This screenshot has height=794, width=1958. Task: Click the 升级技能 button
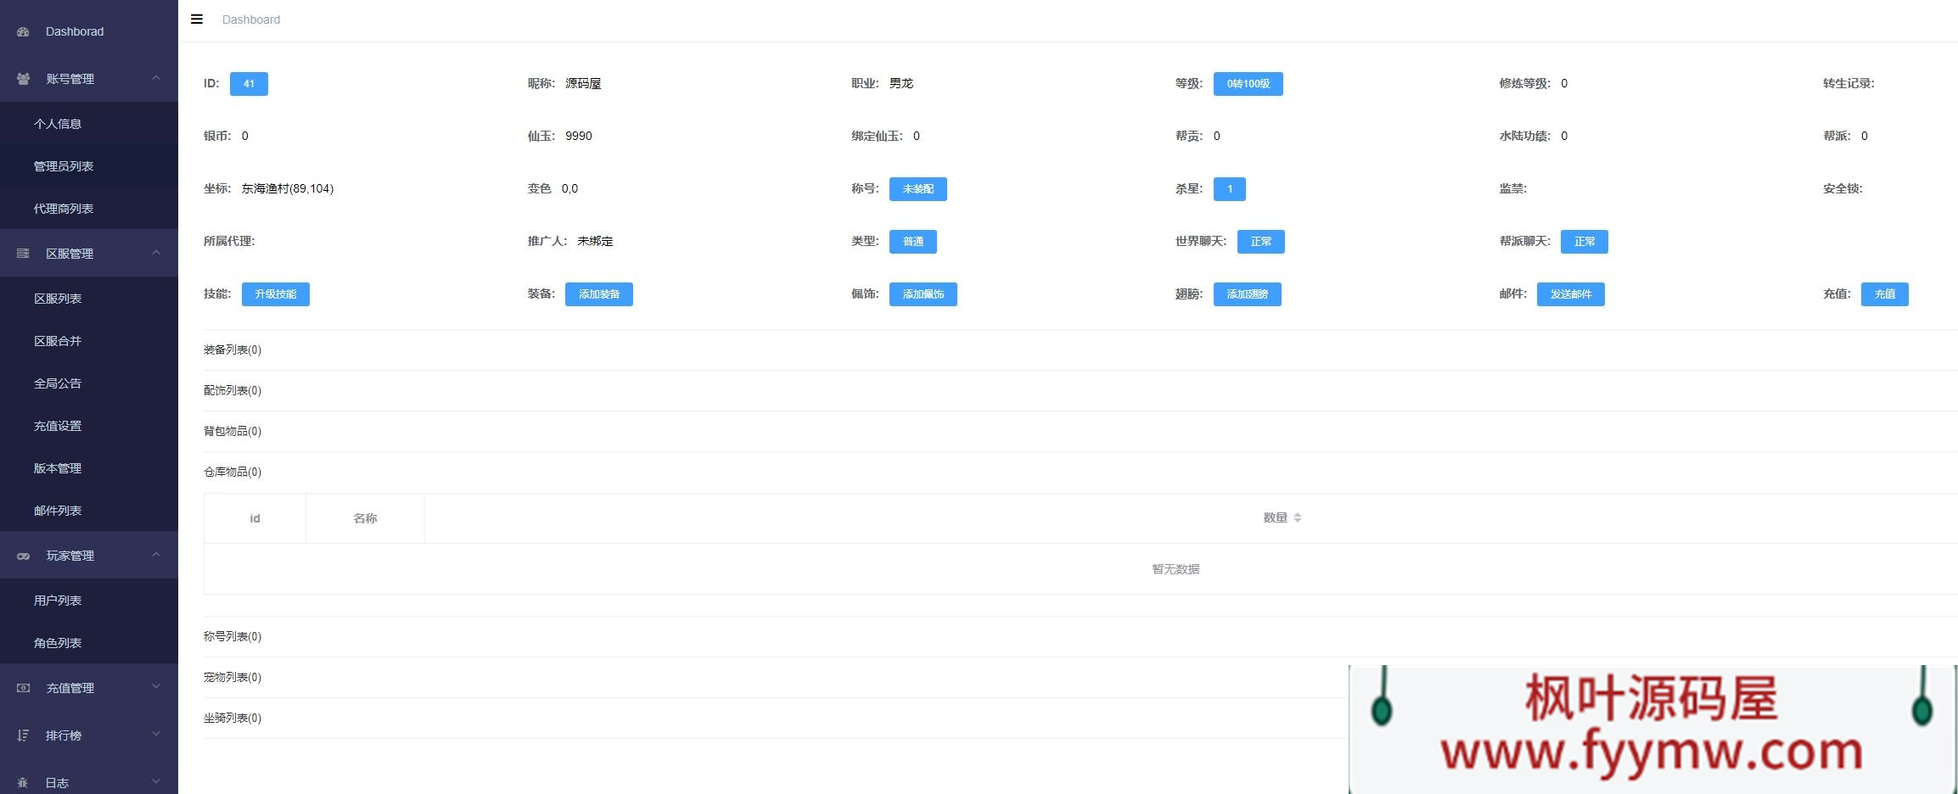[275, 294]
